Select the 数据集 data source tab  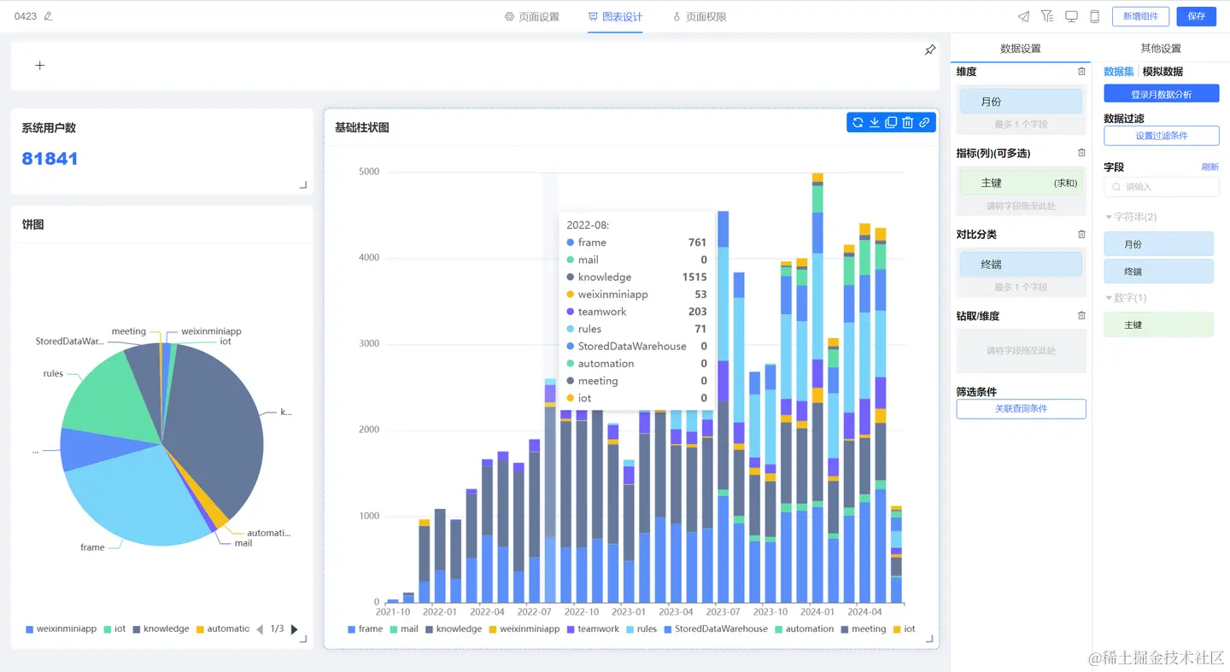coord(1119,72)
